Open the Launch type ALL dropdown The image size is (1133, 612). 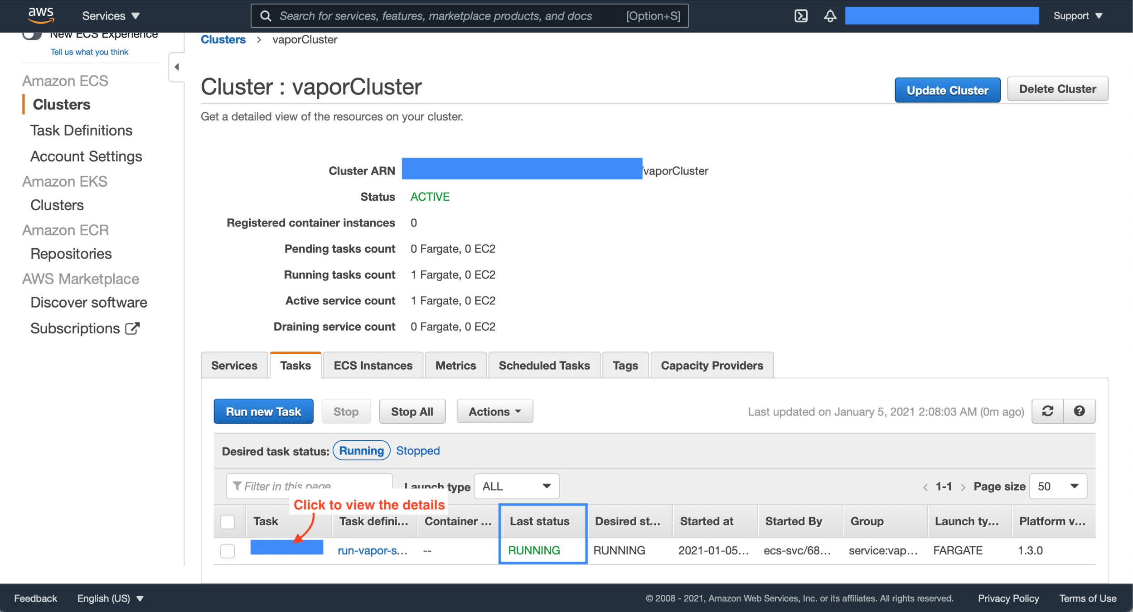[516, 486]
